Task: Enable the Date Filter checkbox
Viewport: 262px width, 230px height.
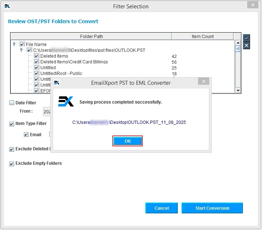Action: [12, 103]
